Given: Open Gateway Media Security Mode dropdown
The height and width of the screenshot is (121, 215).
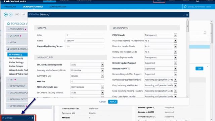Looking at the screenshot, I should (102, 70).
